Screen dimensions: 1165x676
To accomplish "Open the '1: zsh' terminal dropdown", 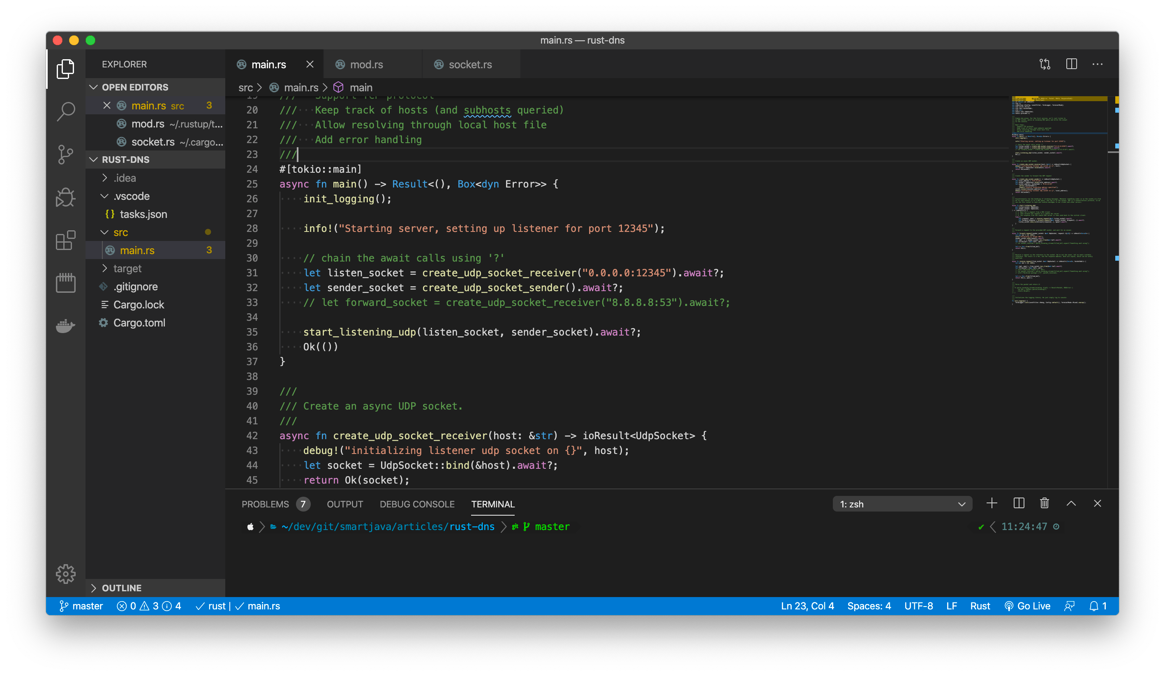I will tap(901, 504).
